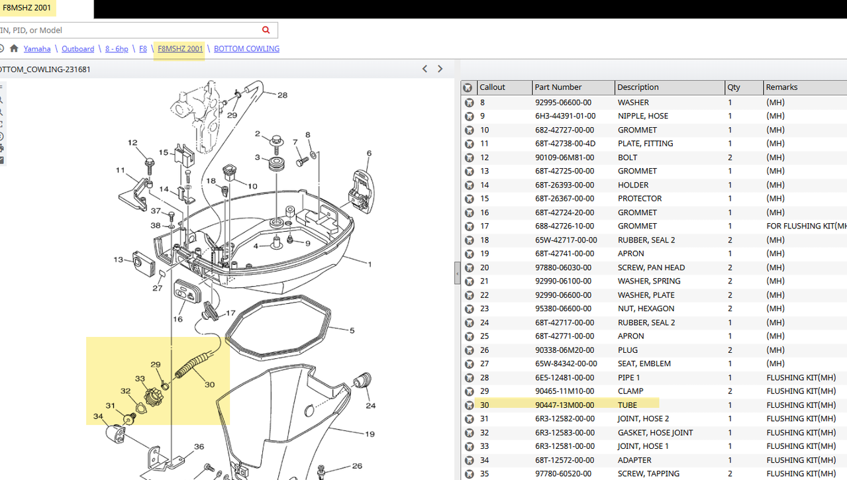This screenshot has height=480, width=847.
Task: Add GROMMET 682-42727-00-00 to cart
Action: (x=469, y=130)
